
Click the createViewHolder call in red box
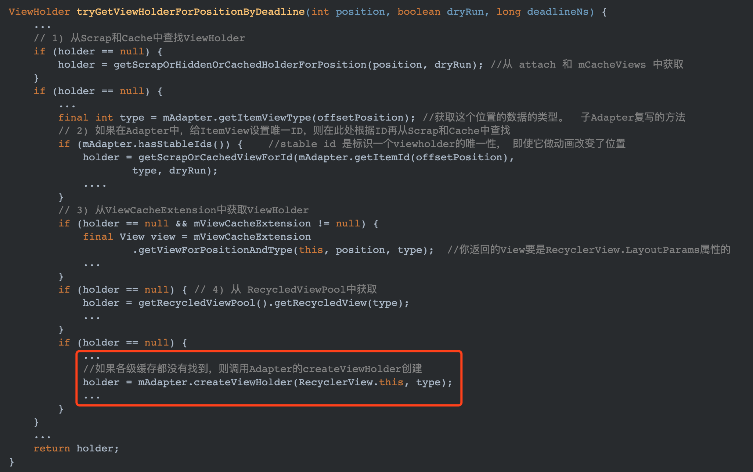click(x=242, y=382)
